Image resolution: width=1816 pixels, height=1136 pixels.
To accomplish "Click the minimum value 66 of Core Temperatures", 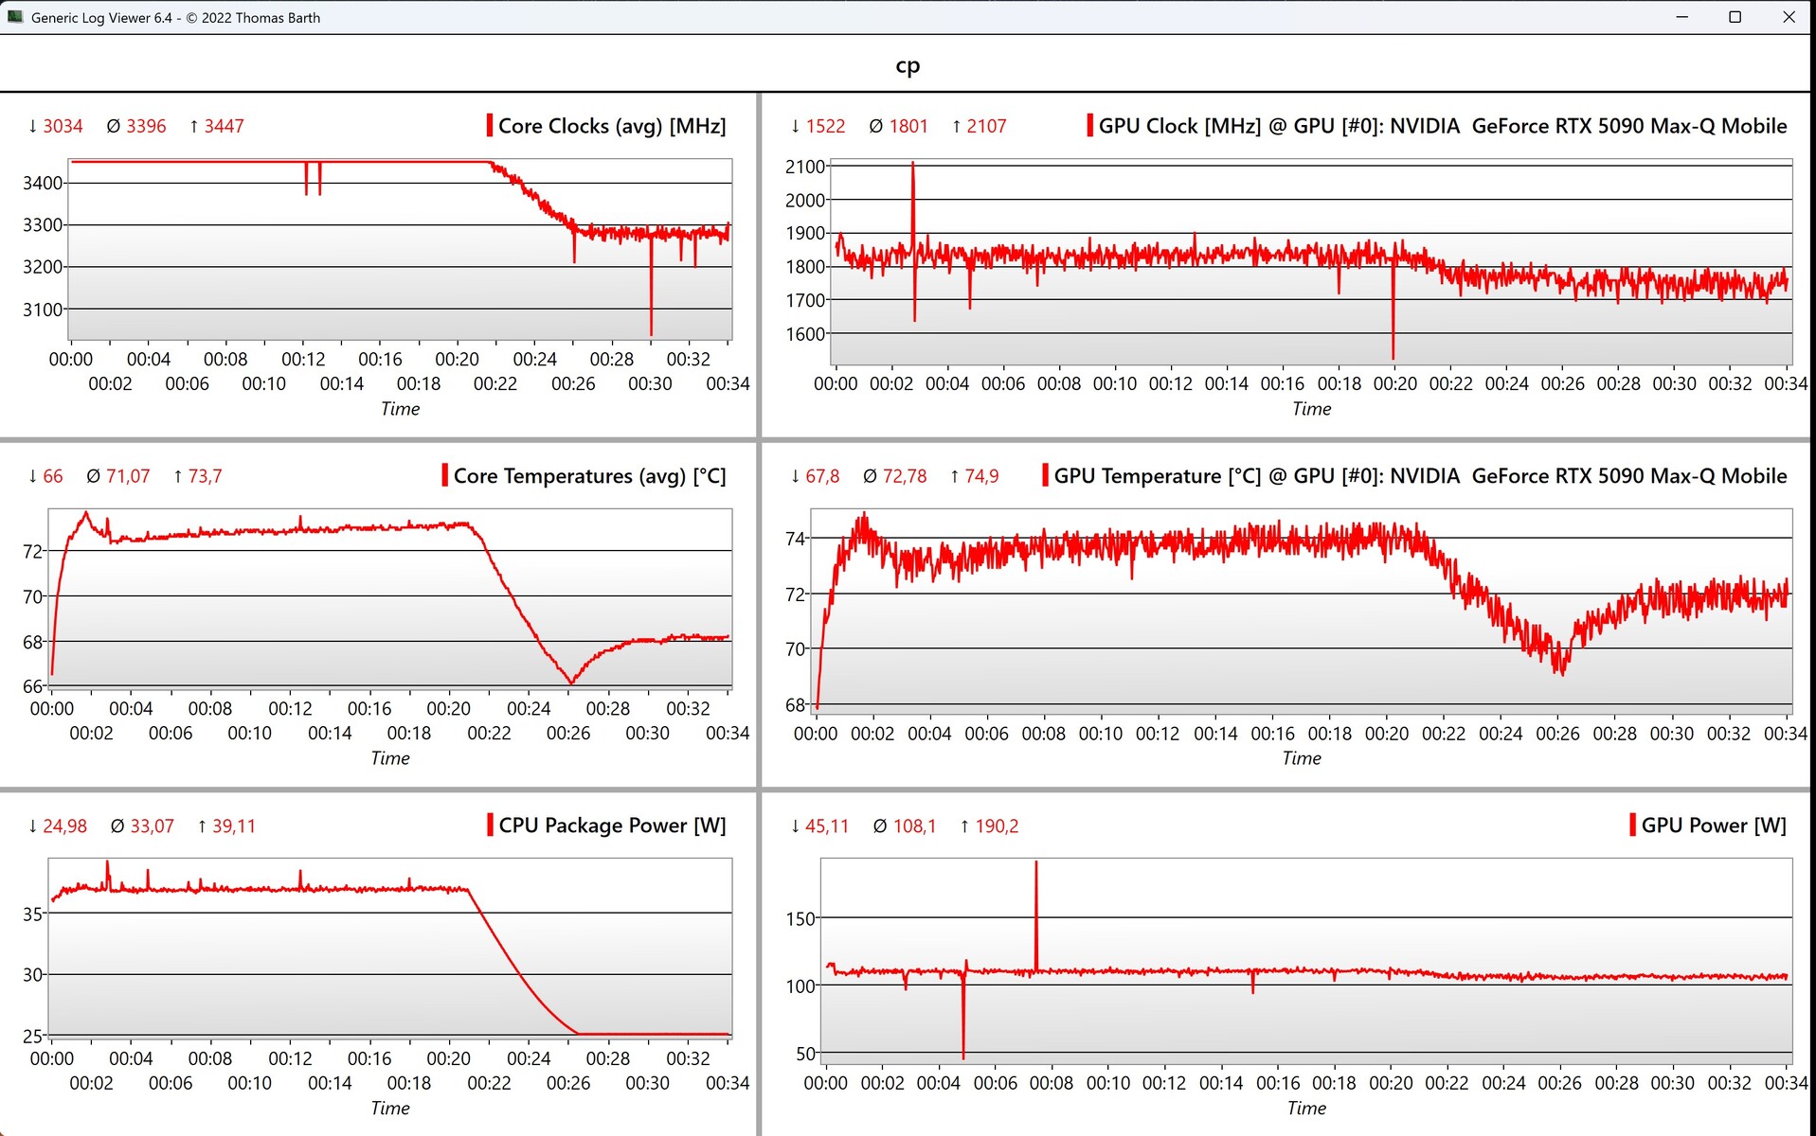I will coord(53,476).
